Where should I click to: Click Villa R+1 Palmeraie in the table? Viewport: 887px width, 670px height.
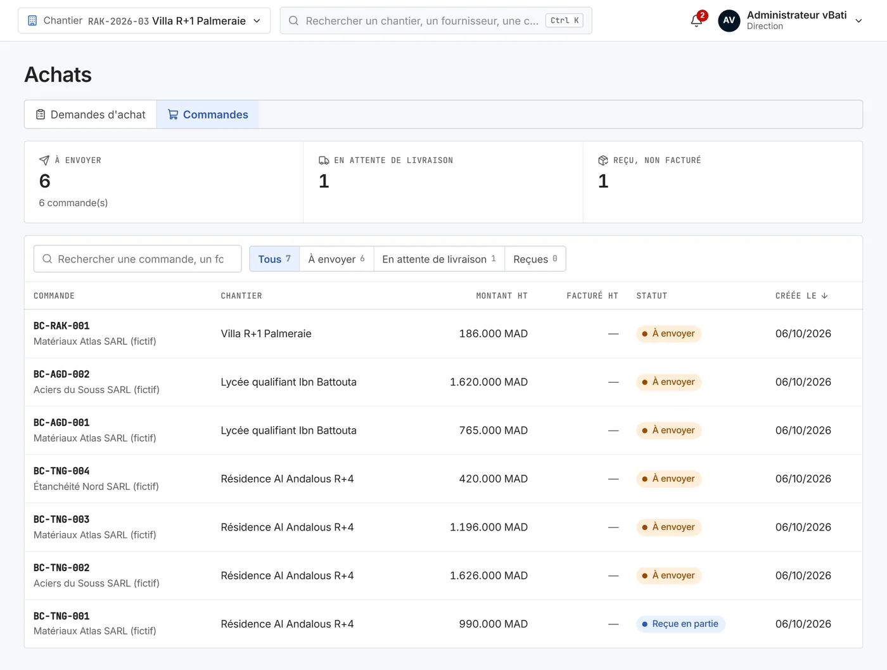click(x=266, y=334)
